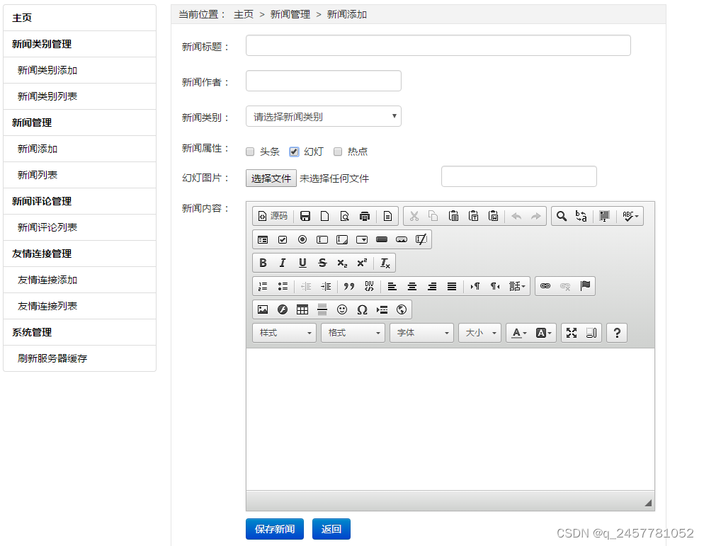Open the 样式 styles dropdown

click(284, 333)
